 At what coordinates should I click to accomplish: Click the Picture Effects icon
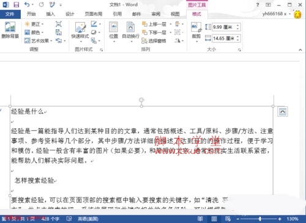point(94,32)
